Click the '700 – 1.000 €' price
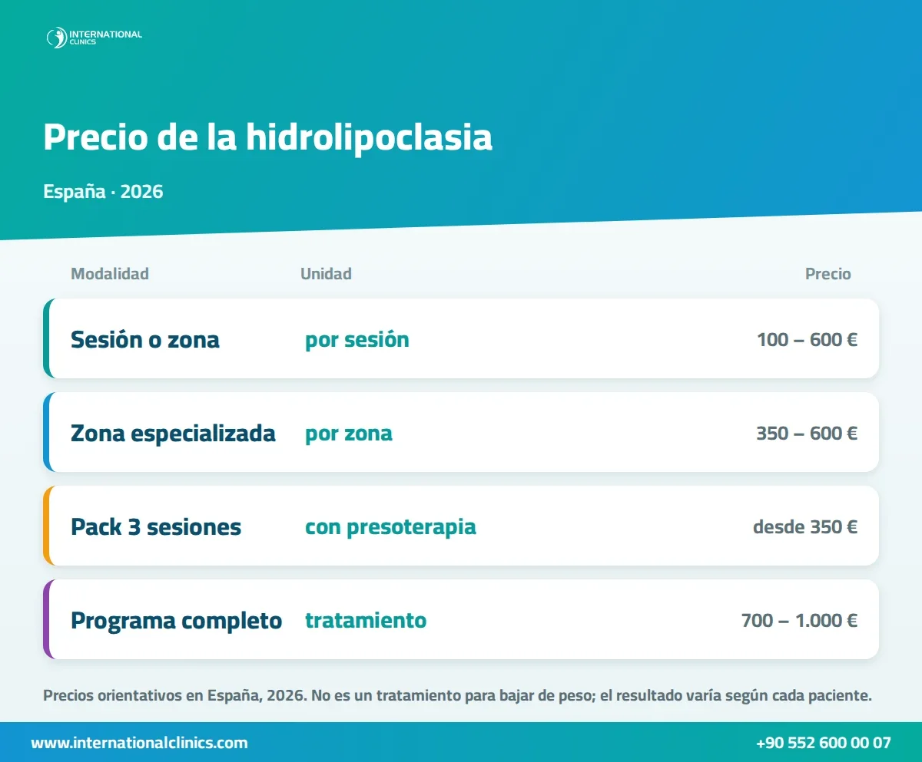922x762 pixels. [799, 620]
